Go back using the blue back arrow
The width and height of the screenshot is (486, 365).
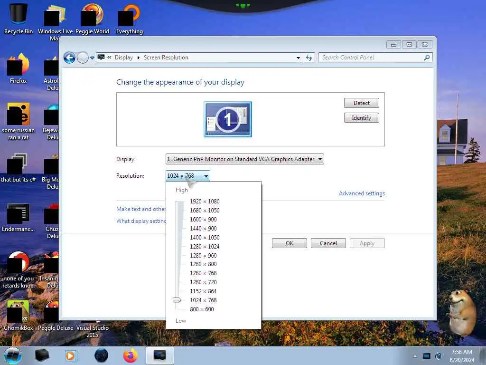69,58
